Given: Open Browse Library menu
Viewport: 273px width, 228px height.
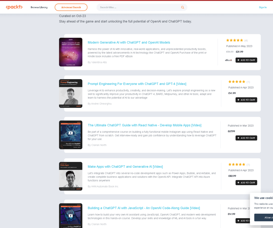Looking at the screenshot, I should [x=39, y=7].
